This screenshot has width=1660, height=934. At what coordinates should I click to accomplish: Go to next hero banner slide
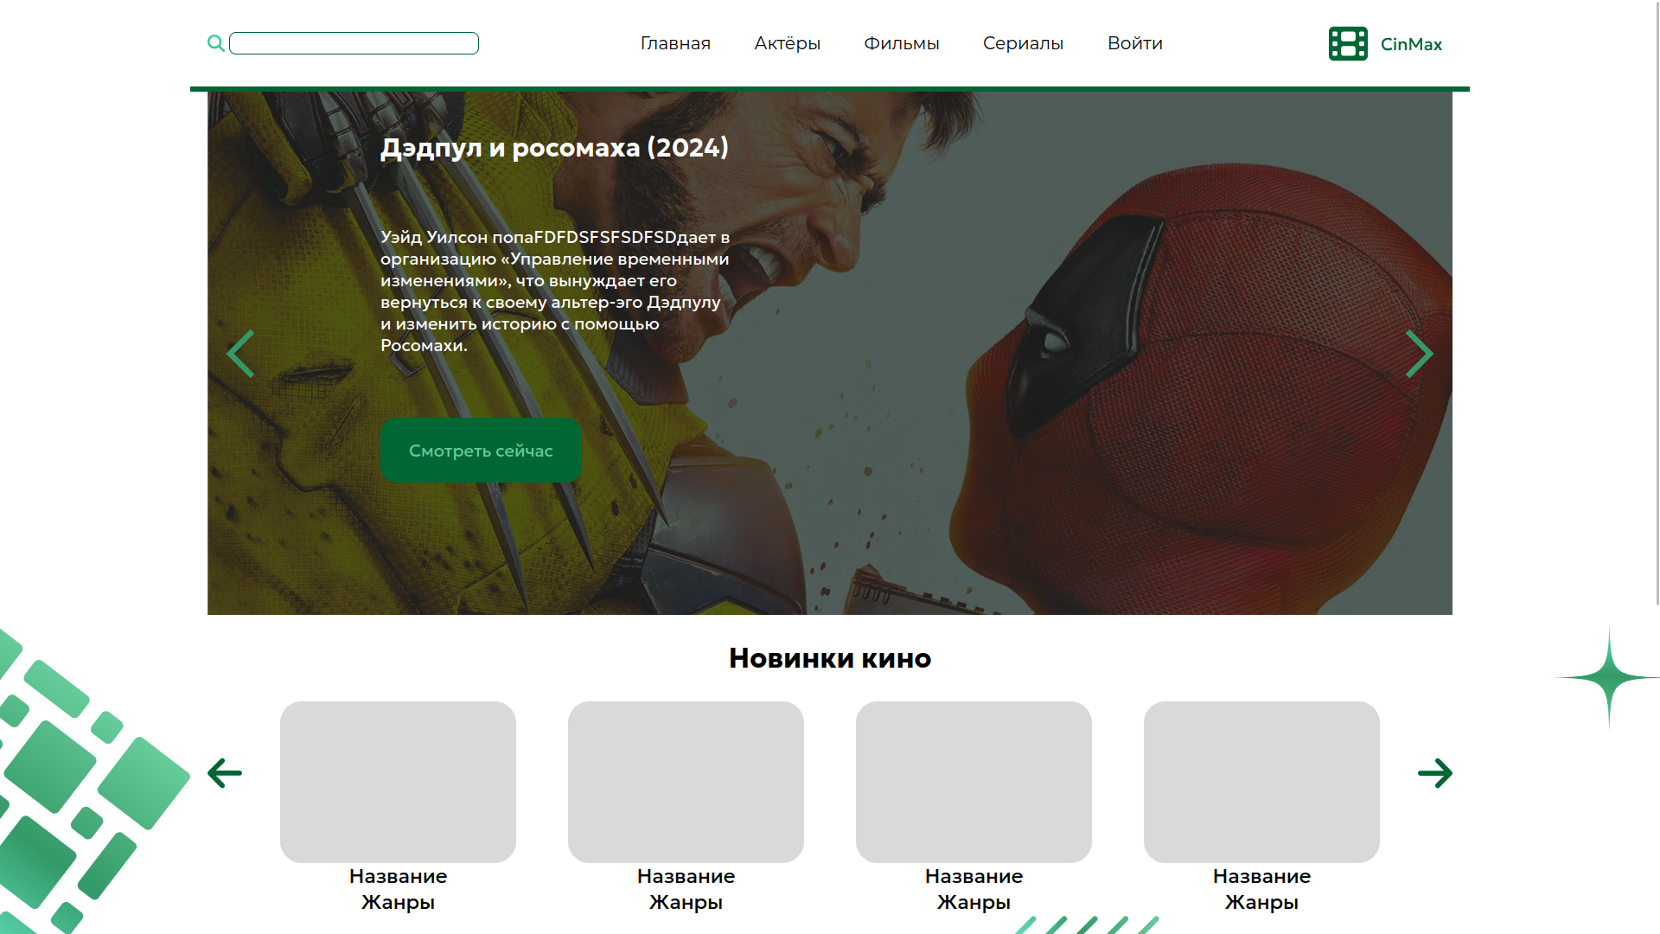[x=1419, y=354]
